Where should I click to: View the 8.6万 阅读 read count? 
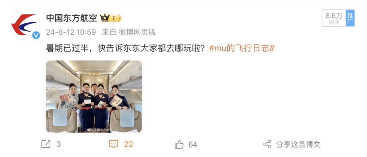334,18
